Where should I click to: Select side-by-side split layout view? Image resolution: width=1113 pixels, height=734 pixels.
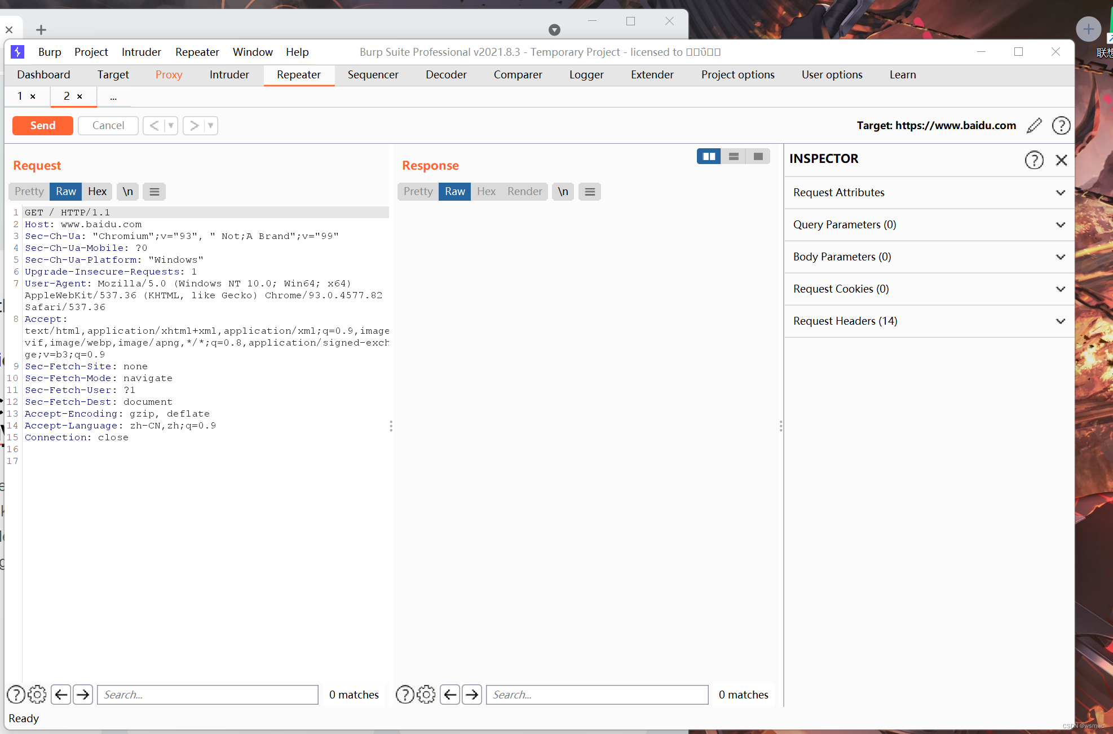(709, 157)
